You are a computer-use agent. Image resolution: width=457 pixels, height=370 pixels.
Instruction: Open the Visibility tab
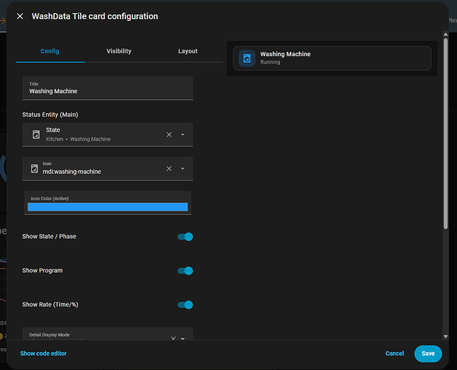point(119,51)
